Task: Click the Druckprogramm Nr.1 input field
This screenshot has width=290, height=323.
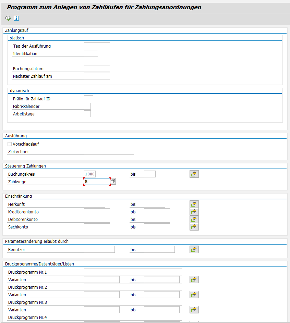Action: click(133, 272)
